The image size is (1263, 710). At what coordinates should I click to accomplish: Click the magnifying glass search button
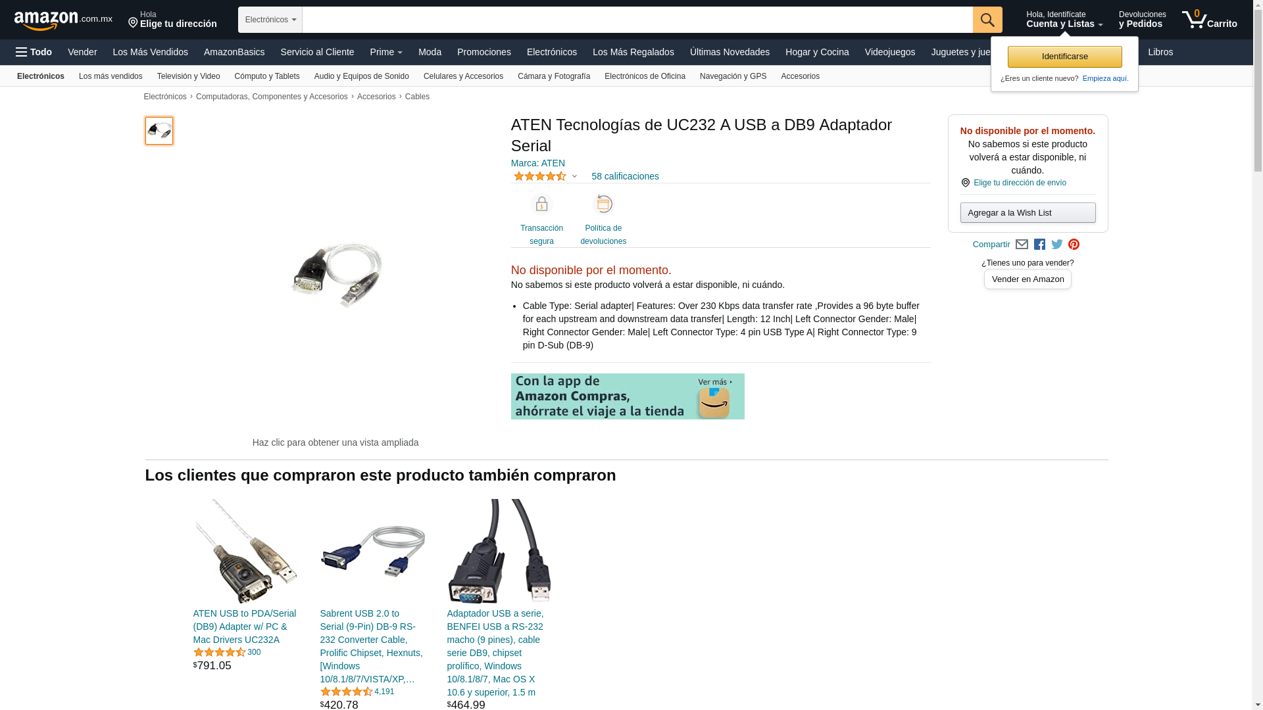[987, 20]
